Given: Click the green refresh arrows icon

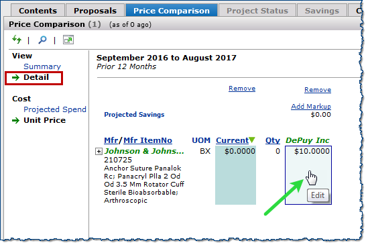Looking at the screenshot, I should pos(17,40).
